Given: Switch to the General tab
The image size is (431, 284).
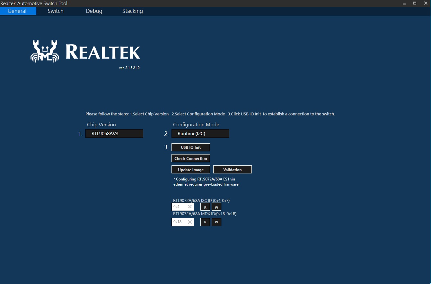Looking at the screenshot, I should click(18, 11).
